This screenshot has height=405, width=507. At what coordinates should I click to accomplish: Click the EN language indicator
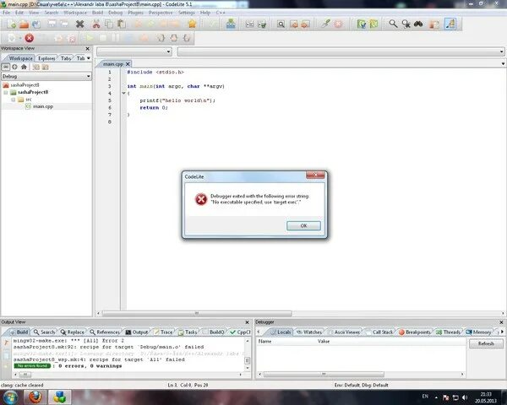click(425, 397)
